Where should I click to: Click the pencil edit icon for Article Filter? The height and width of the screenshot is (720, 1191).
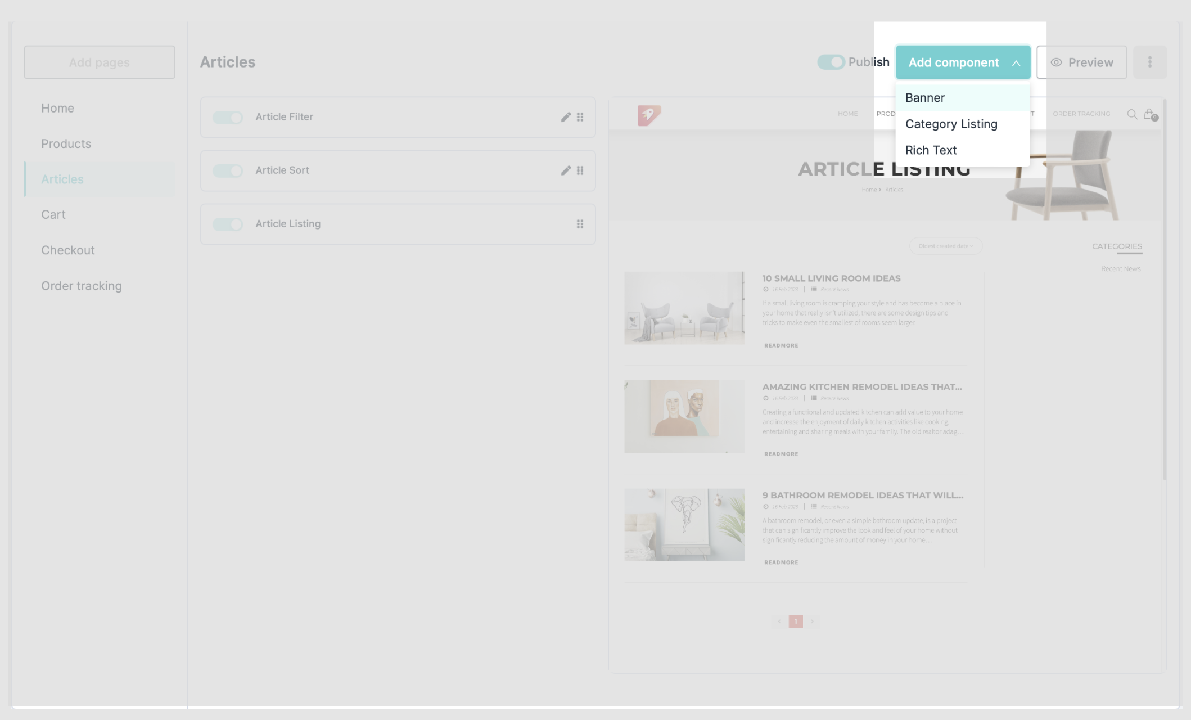(x=566, y=117)
